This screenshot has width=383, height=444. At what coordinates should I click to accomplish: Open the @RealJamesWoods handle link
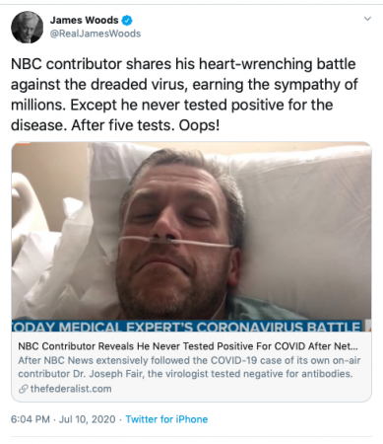pos(96,34)
